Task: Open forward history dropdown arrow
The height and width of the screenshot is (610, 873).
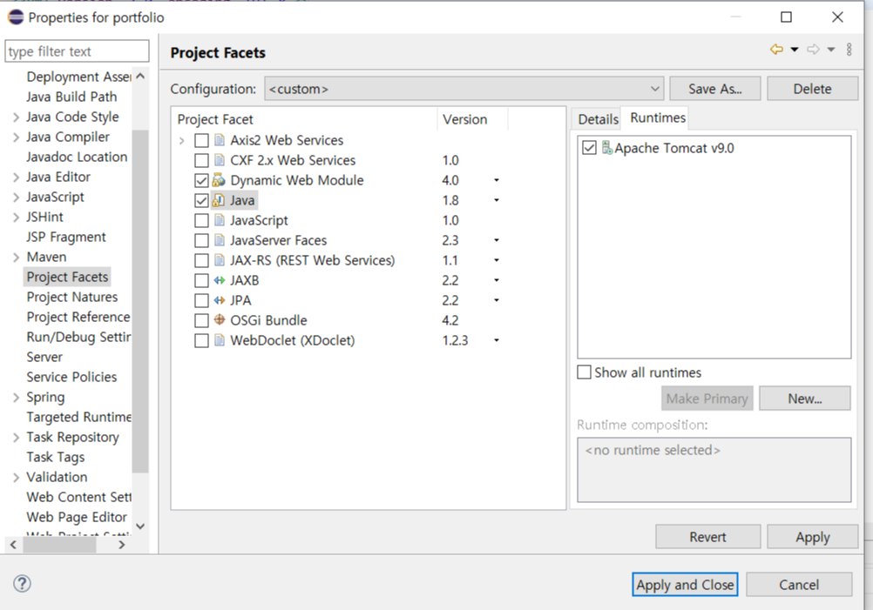Action: pyautogui.click(x=831, y=50)
